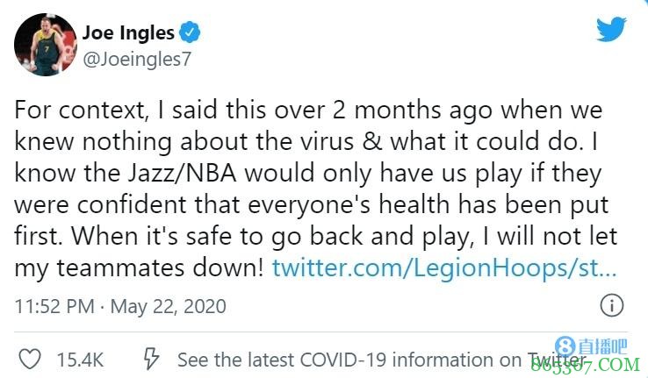This screenshot has width=648, height=378.
Task: Click the lightning bolt icon
Action: click(x=150, y=359)
